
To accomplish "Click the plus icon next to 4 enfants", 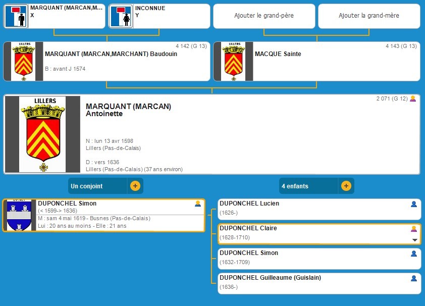I will click(346, 186).
